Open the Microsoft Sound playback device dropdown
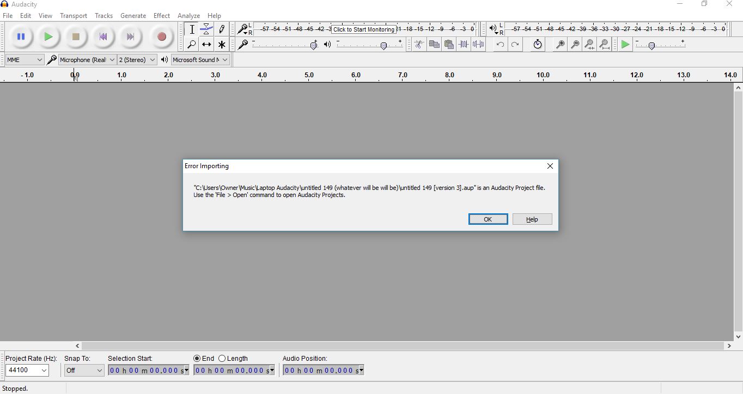This screenshot has width=743, height=394. point(200,60)
